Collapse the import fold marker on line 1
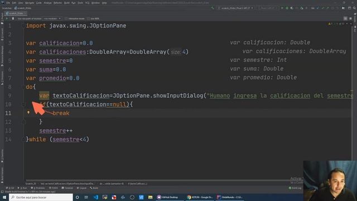This screenshot has height=201, width=357. 23,26
